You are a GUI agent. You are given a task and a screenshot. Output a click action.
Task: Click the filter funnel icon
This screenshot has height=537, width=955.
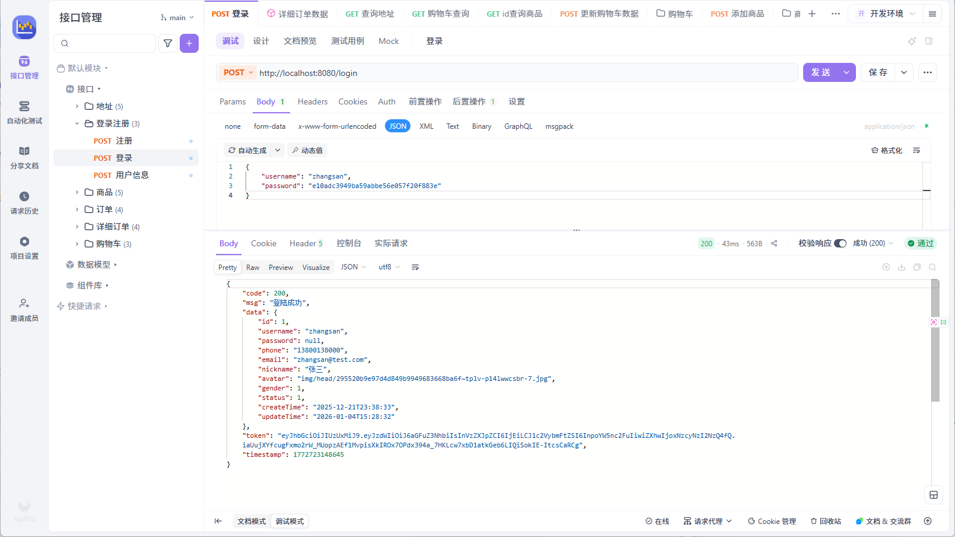pos(168,43)
